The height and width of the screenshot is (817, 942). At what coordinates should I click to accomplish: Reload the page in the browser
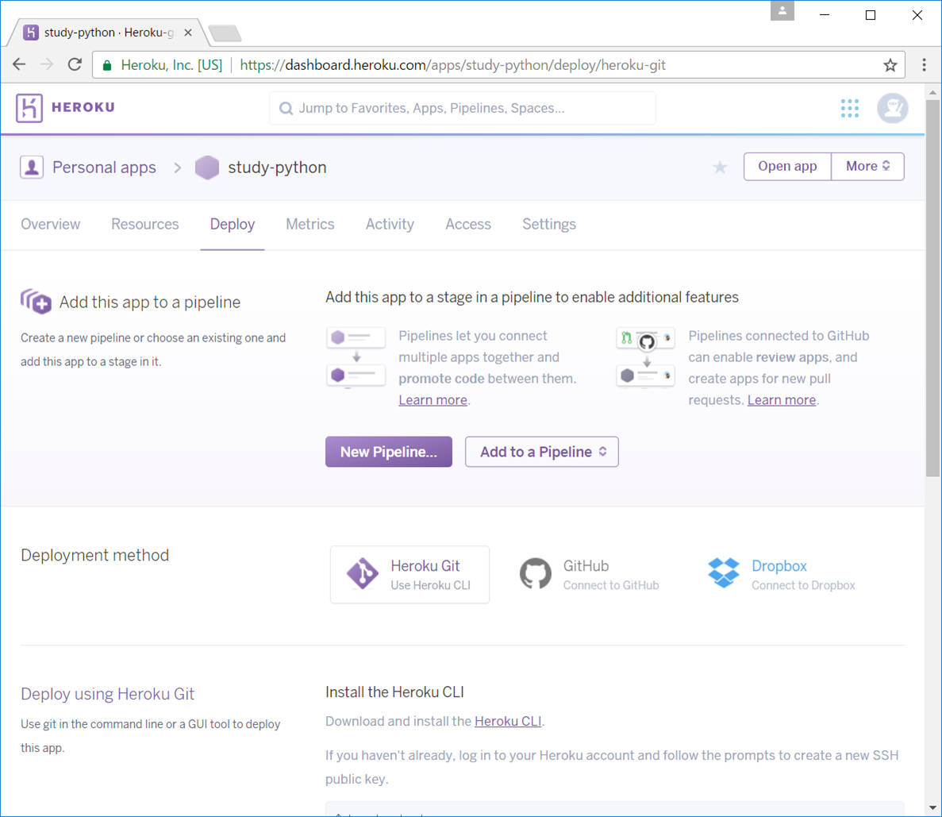coord(75,65)
